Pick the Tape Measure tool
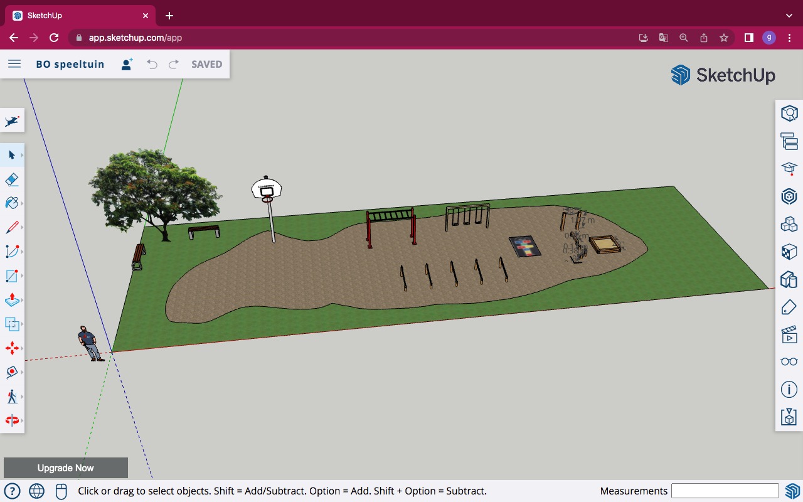803x502 pixels. point(11,372)
